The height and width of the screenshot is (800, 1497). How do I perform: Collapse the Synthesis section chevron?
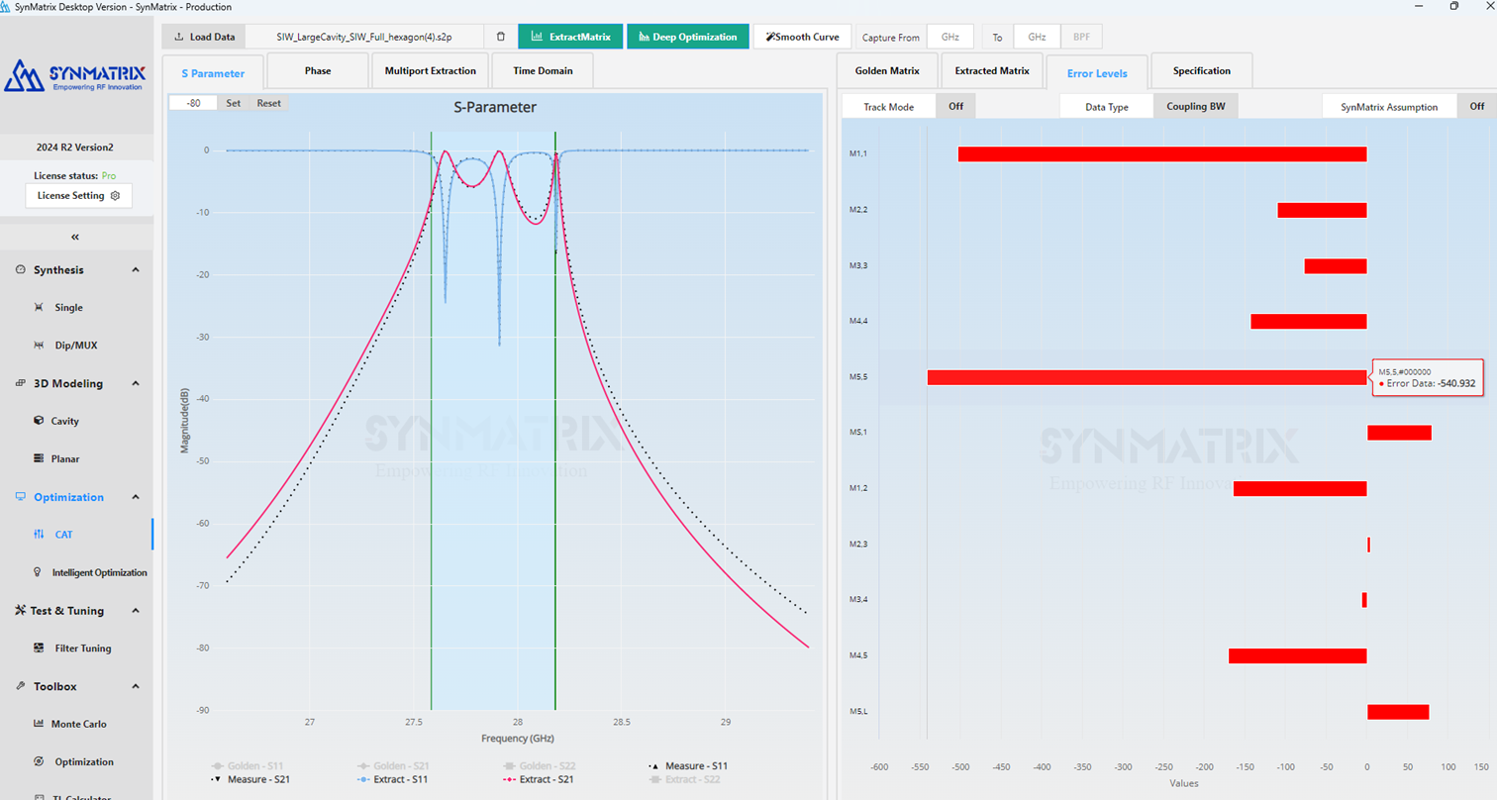click(136, 270)
